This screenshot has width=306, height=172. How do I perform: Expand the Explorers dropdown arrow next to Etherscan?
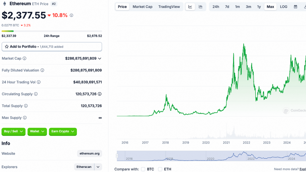[98, 167]
